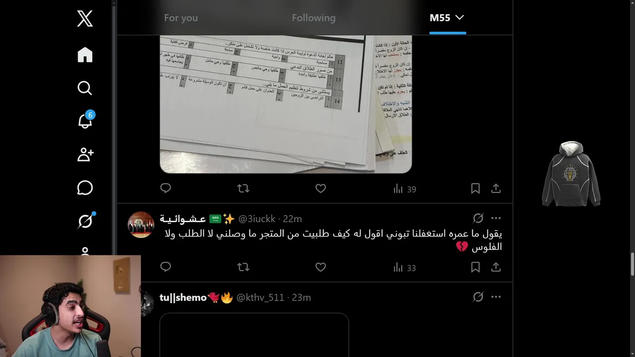This screenshot has height=357, width=635.
Task: Open the X logo home link
Action: (x=85, y=19)
